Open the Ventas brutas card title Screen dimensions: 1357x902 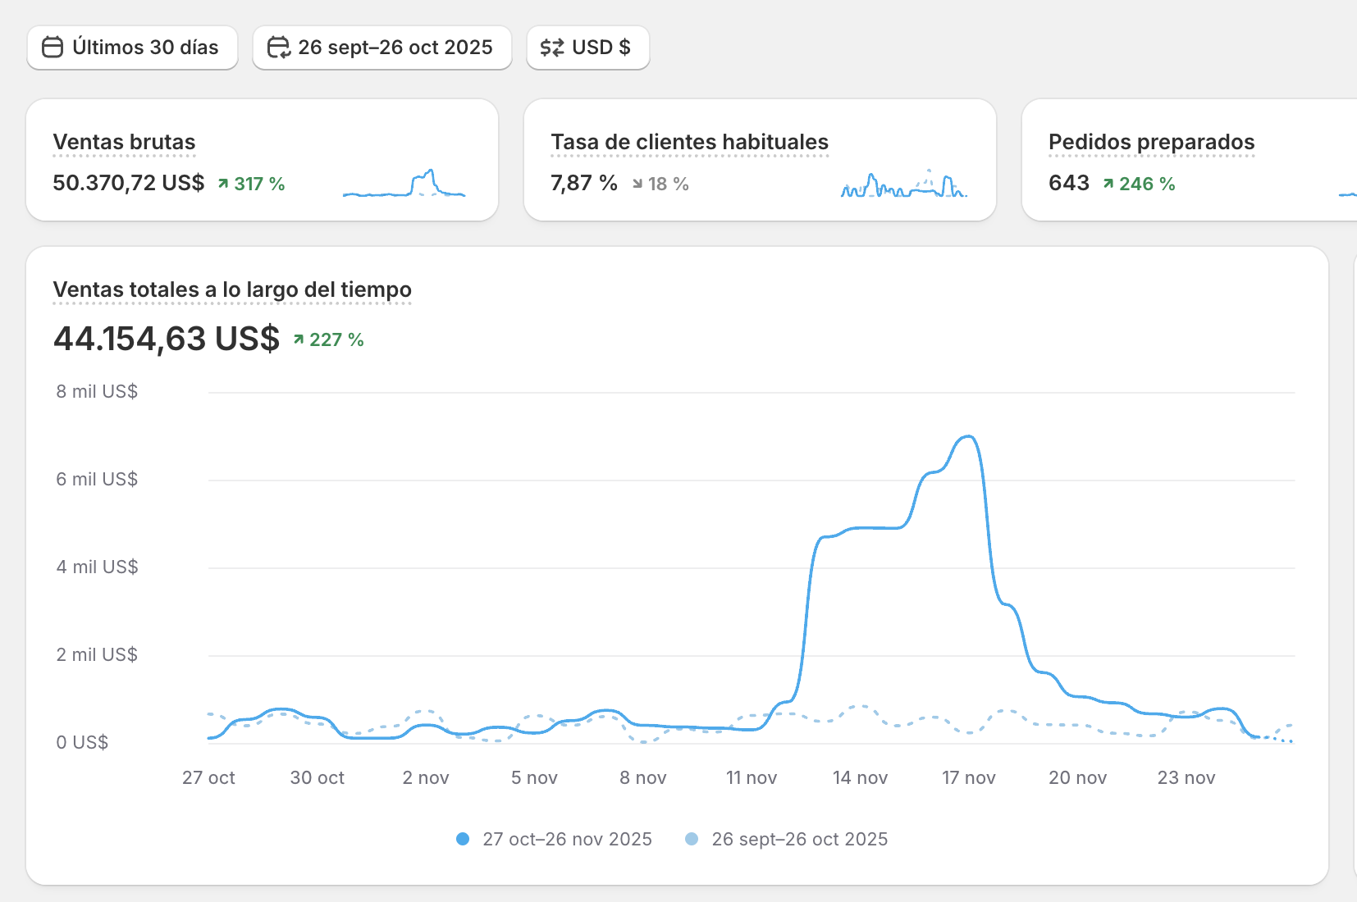124,142
